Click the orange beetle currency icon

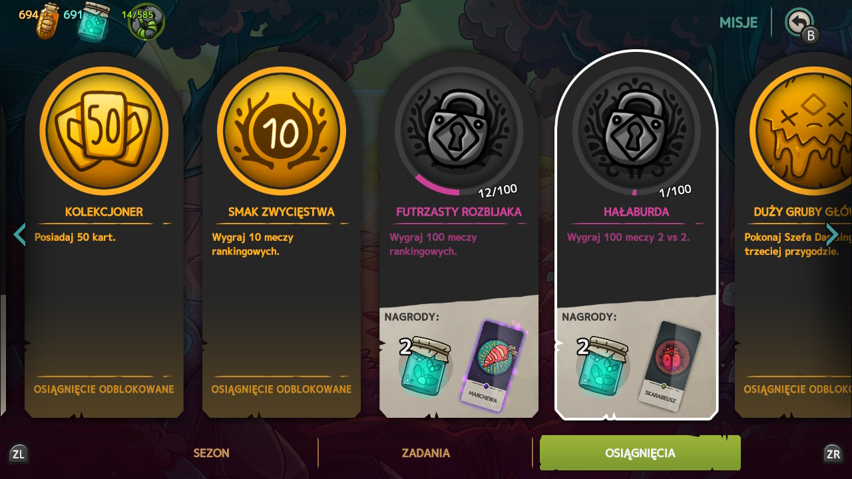pyautogui.click(x=48, y=21)
